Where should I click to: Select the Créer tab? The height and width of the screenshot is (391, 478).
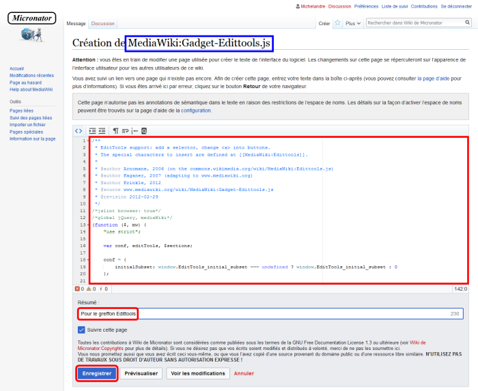click(x=324, y=23)
